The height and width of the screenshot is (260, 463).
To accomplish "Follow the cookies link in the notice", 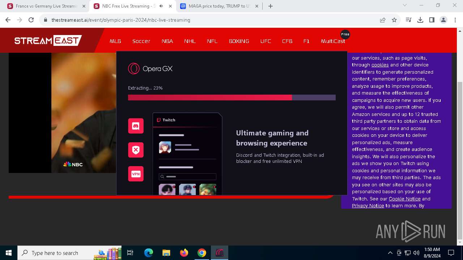I will pos(380,65).
